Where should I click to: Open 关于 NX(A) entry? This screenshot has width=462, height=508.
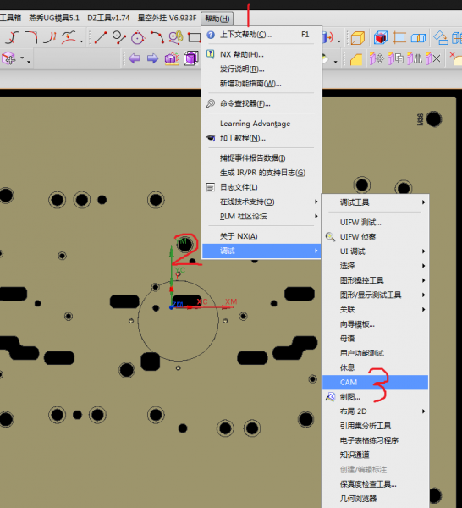point(261,236)
